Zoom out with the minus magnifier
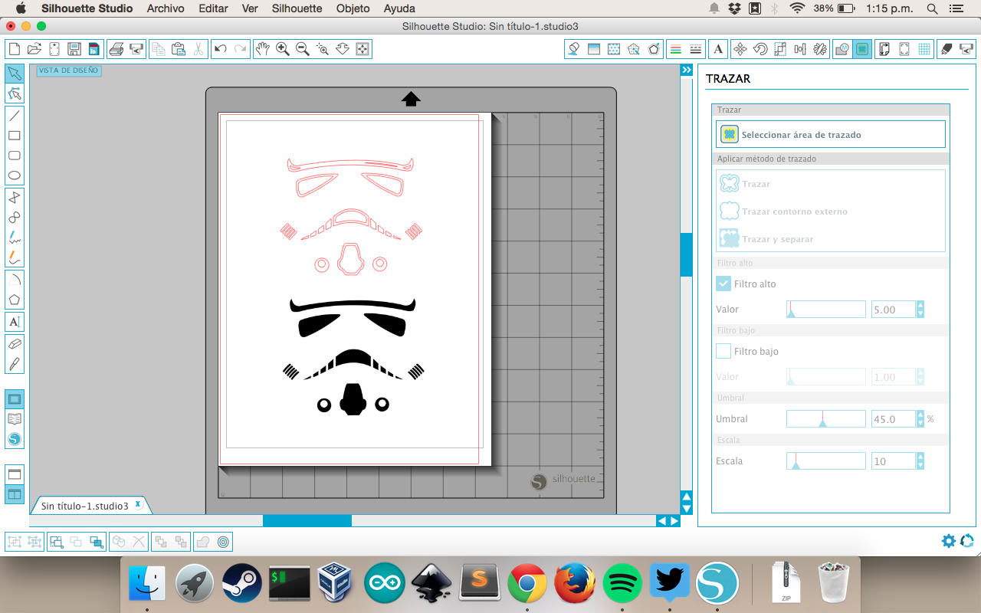The width and height of the screenshot is (981, 613). [x=303, y=49]
